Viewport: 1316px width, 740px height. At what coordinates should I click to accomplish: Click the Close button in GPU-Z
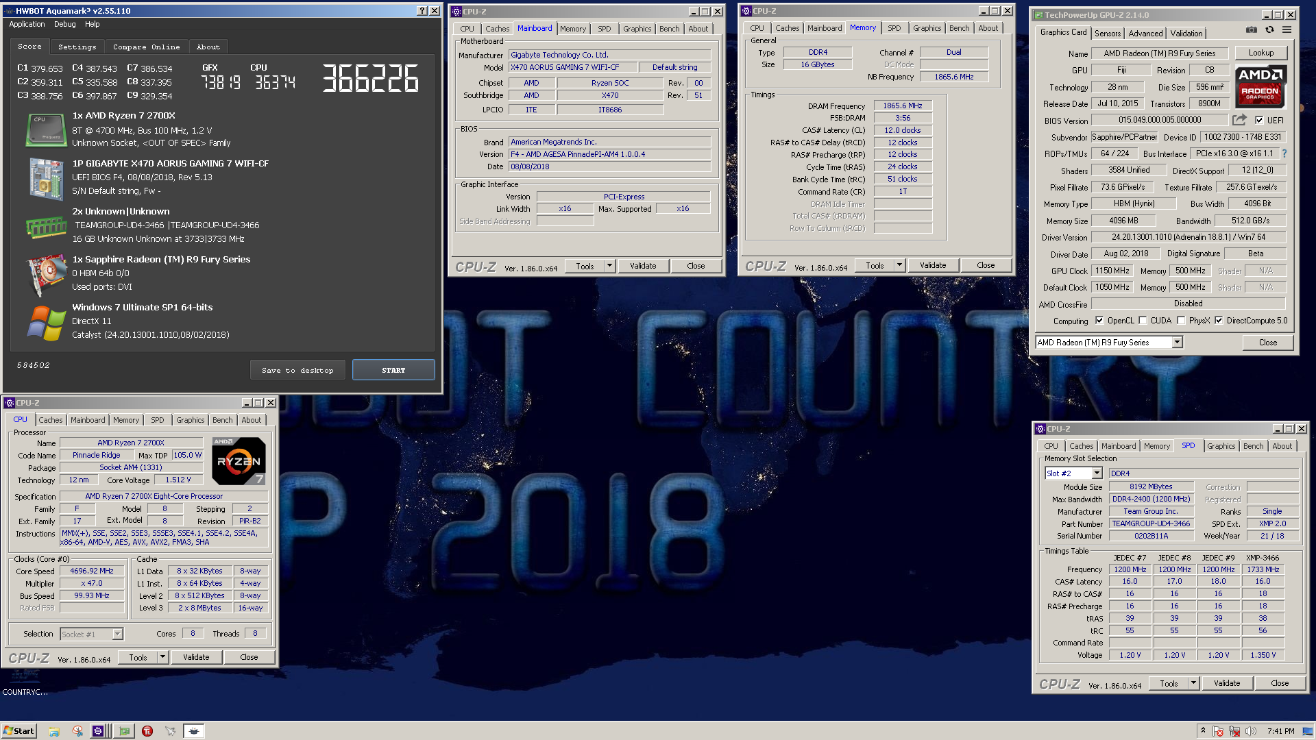tap(1267, 343)
